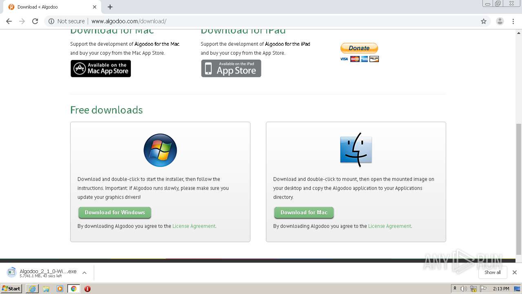Open License Agreement link under Windows

click(x=194, y=226)
